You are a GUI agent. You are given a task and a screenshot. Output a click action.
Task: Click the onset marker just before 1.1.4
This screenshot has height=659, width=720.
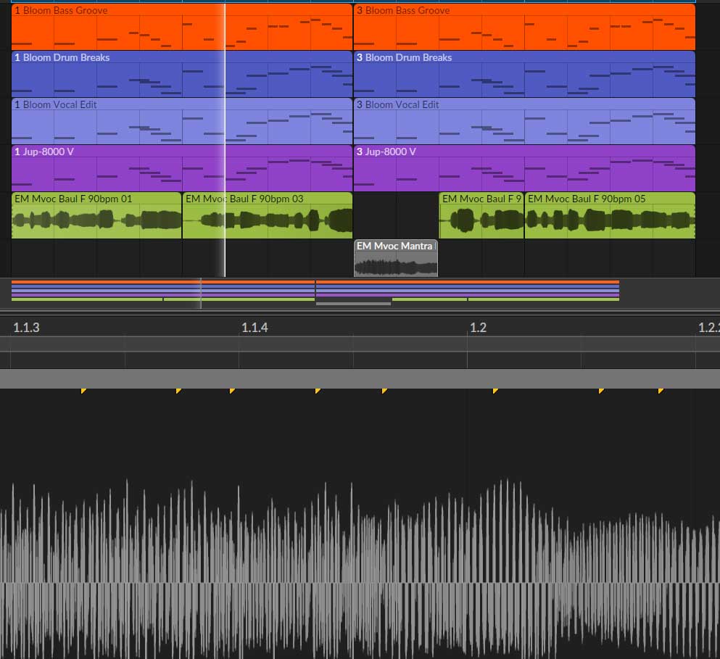coord(233,391)
